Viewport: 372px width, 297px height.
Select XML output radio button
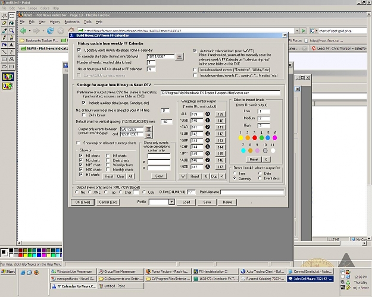pos(90,192)
